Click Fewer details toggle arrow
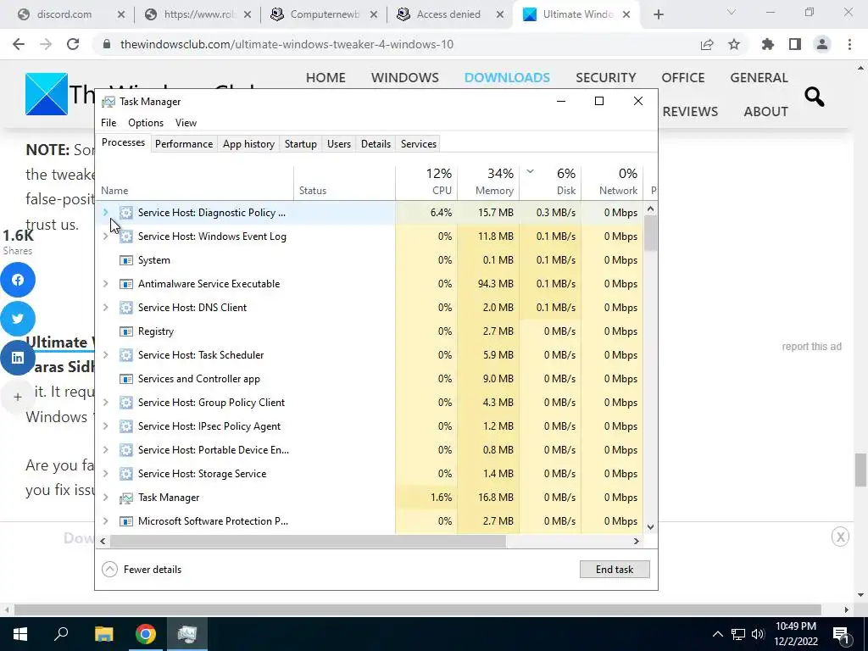The width and height of the screenshot is (868, 651). (x=109, y=569)
